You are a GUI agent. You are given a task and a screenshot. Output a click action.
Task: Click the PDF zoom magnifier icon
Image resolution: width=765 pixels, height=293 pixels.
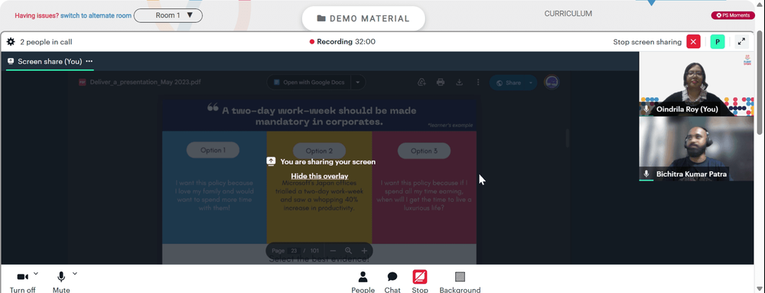coord(348,251)
